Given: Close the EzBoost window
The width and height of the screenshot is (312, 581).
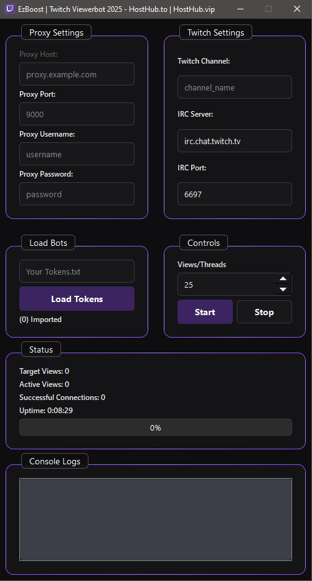Looking at the screenshot, I should click(x=297, y=9).
